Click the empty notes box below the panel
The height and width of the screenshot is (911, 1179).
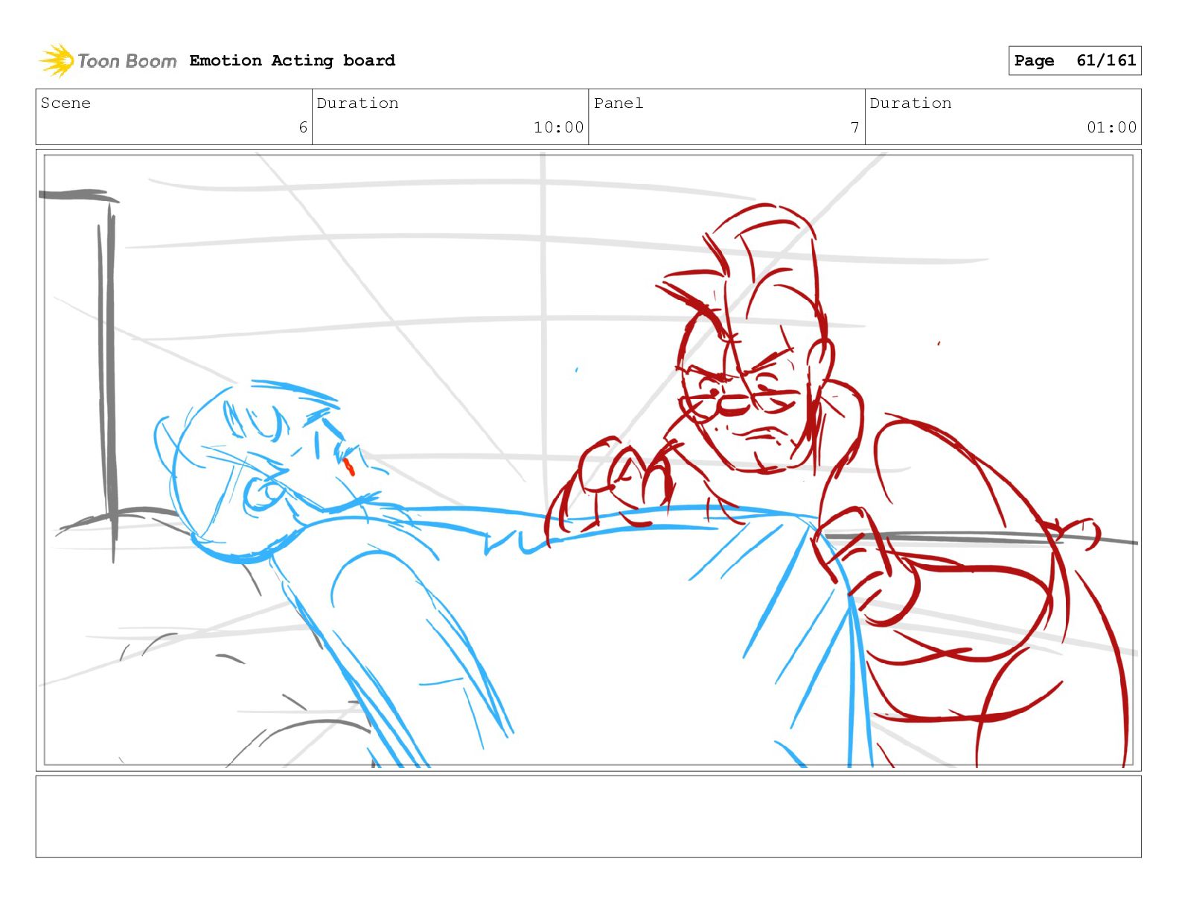point(589,816)
